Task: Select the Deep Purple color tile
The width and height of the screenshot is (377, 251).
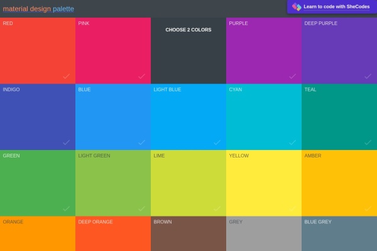Action: click(339, 51)
